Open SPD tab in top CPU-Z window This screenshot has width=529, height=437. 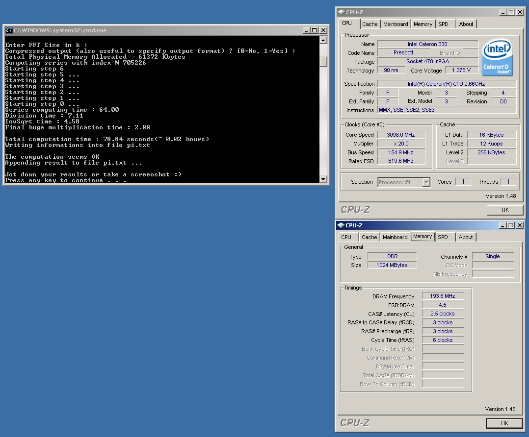pyautogui.click(x=443, y=24)
